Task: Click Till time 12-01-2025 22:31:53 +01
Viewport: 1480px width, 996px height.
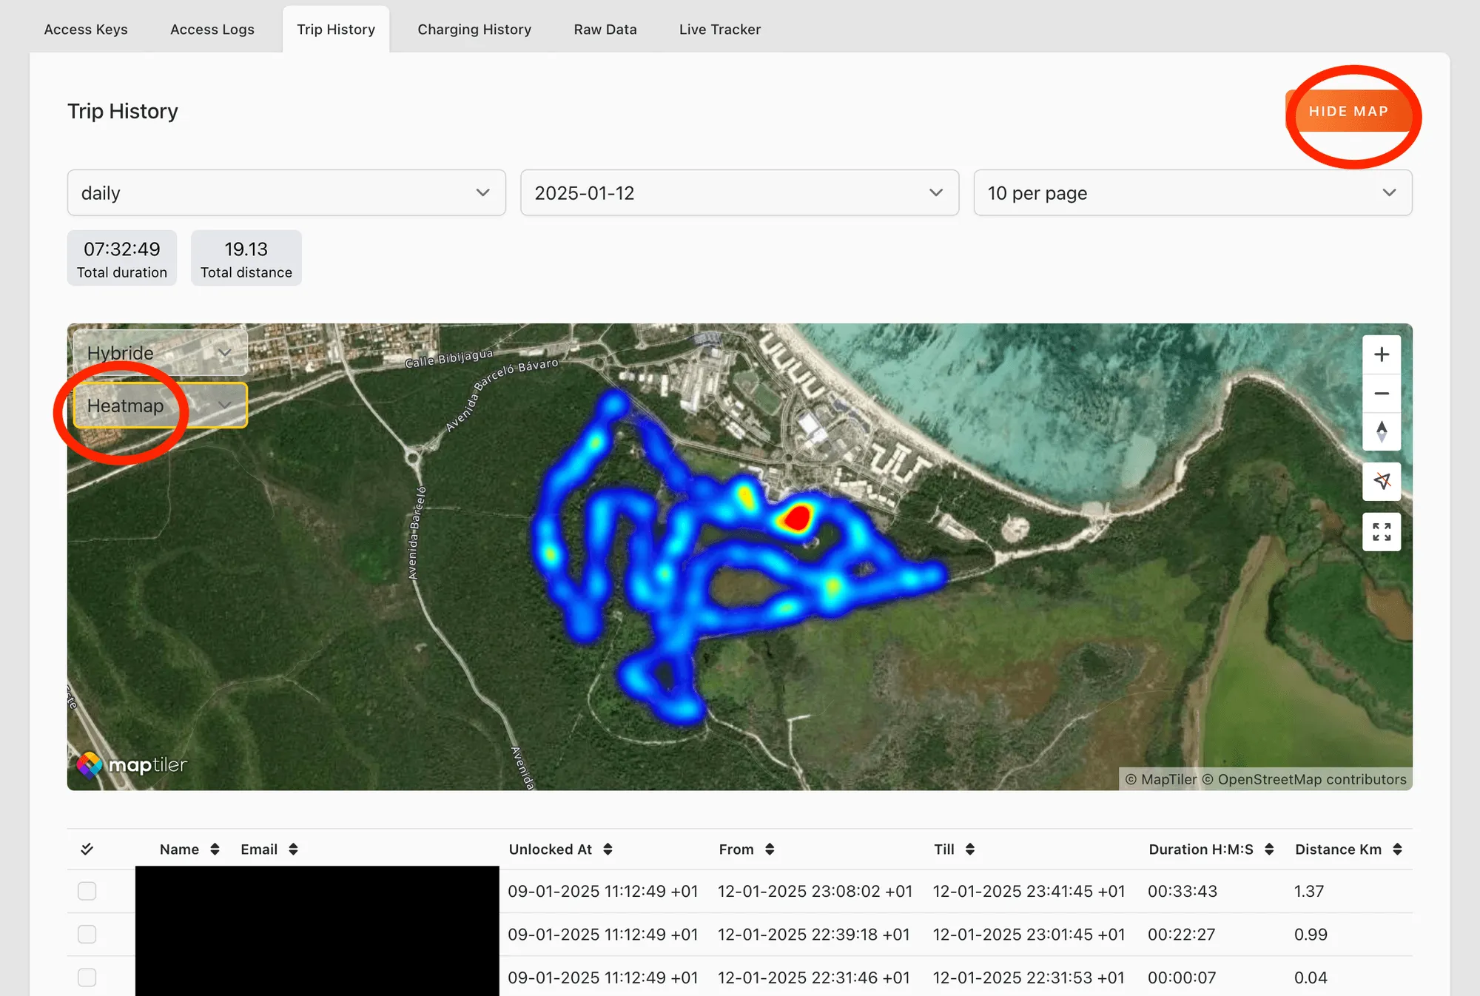Action: point(1029,978)
